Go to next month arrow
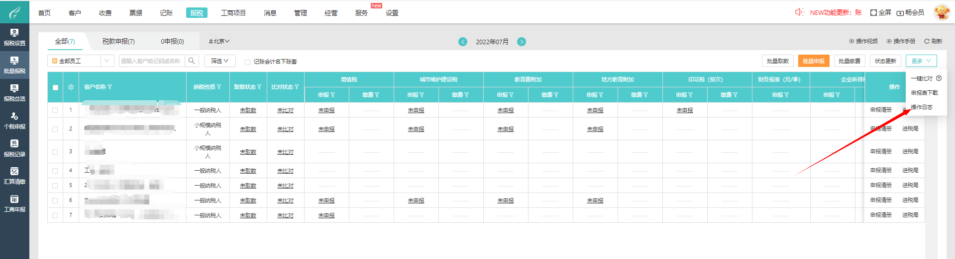The height and width of the screenshot is (259, 955). (x=521, y=42)
